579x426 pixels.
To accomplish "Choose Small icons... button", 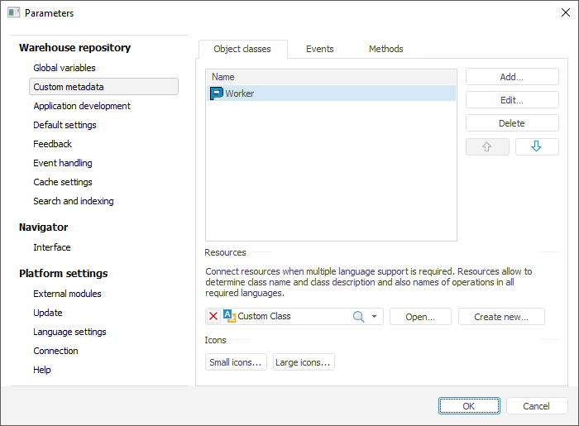I will coord(236,362).
